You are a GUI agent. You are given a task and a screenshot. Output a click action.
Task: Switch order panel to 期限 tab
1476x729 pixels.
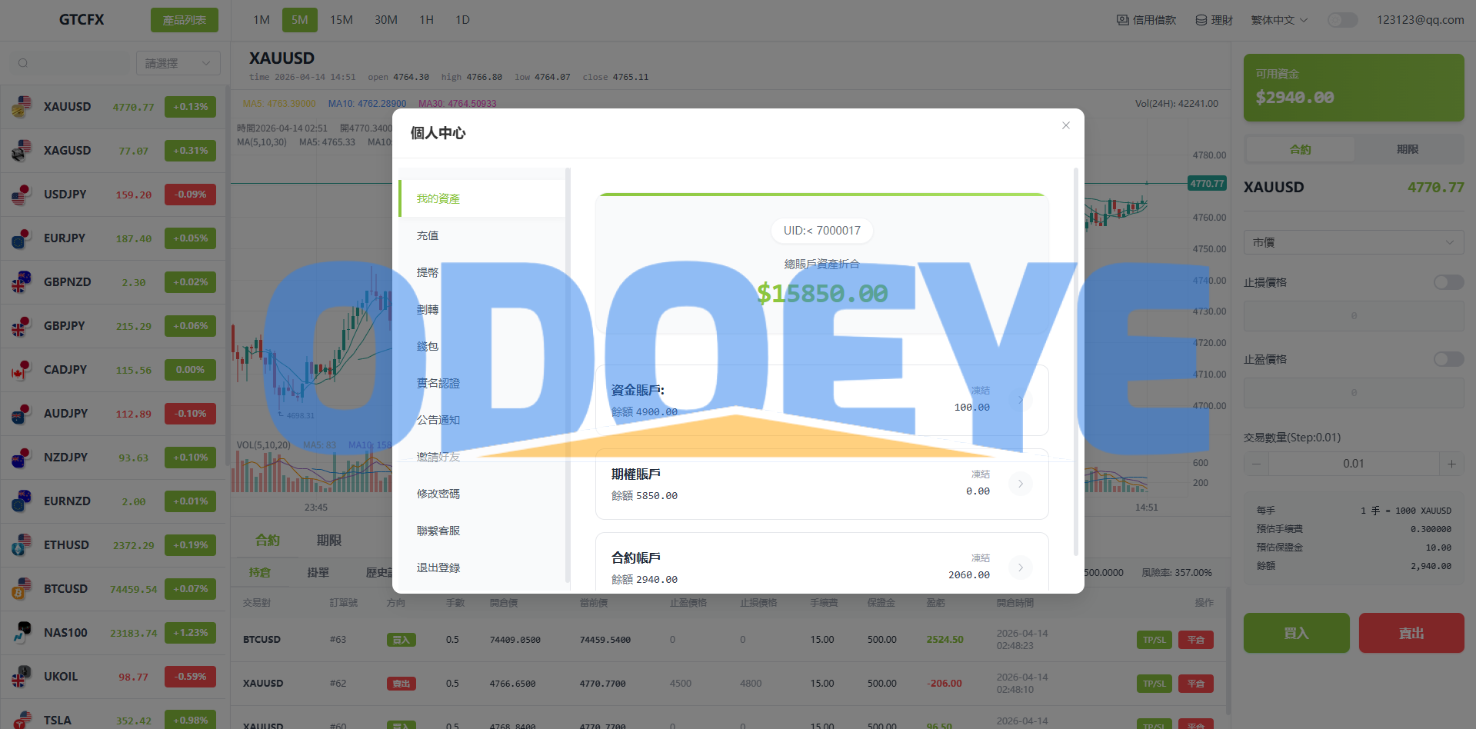click(x=1408, y=149)
